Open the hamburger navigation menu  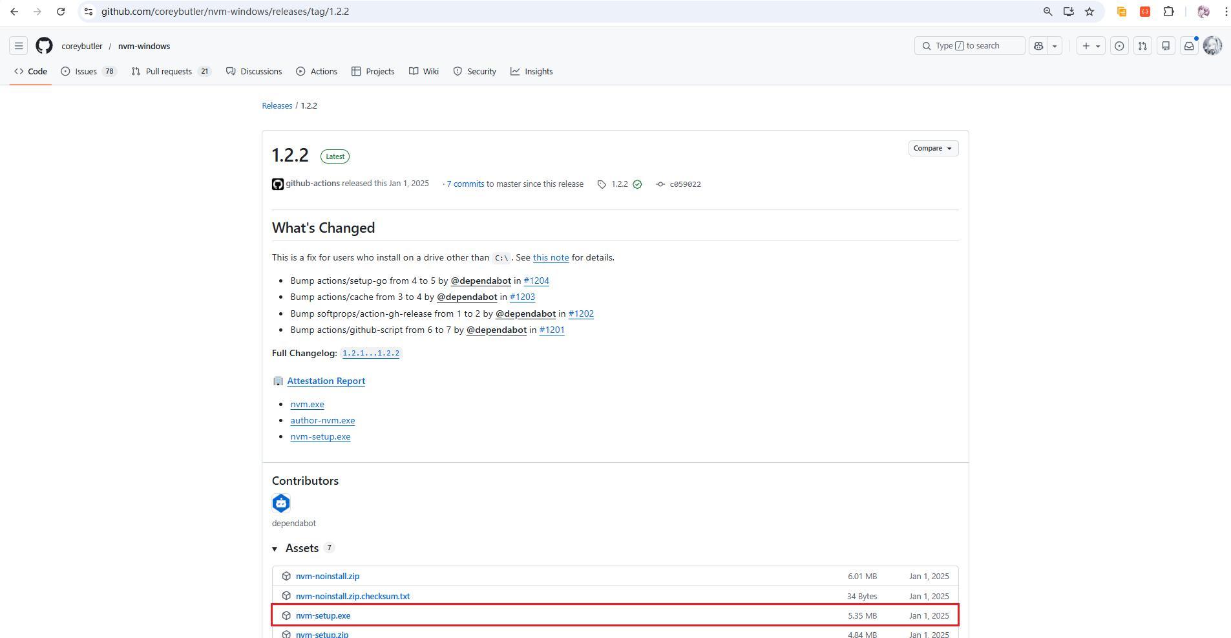[x=19, y=46]
